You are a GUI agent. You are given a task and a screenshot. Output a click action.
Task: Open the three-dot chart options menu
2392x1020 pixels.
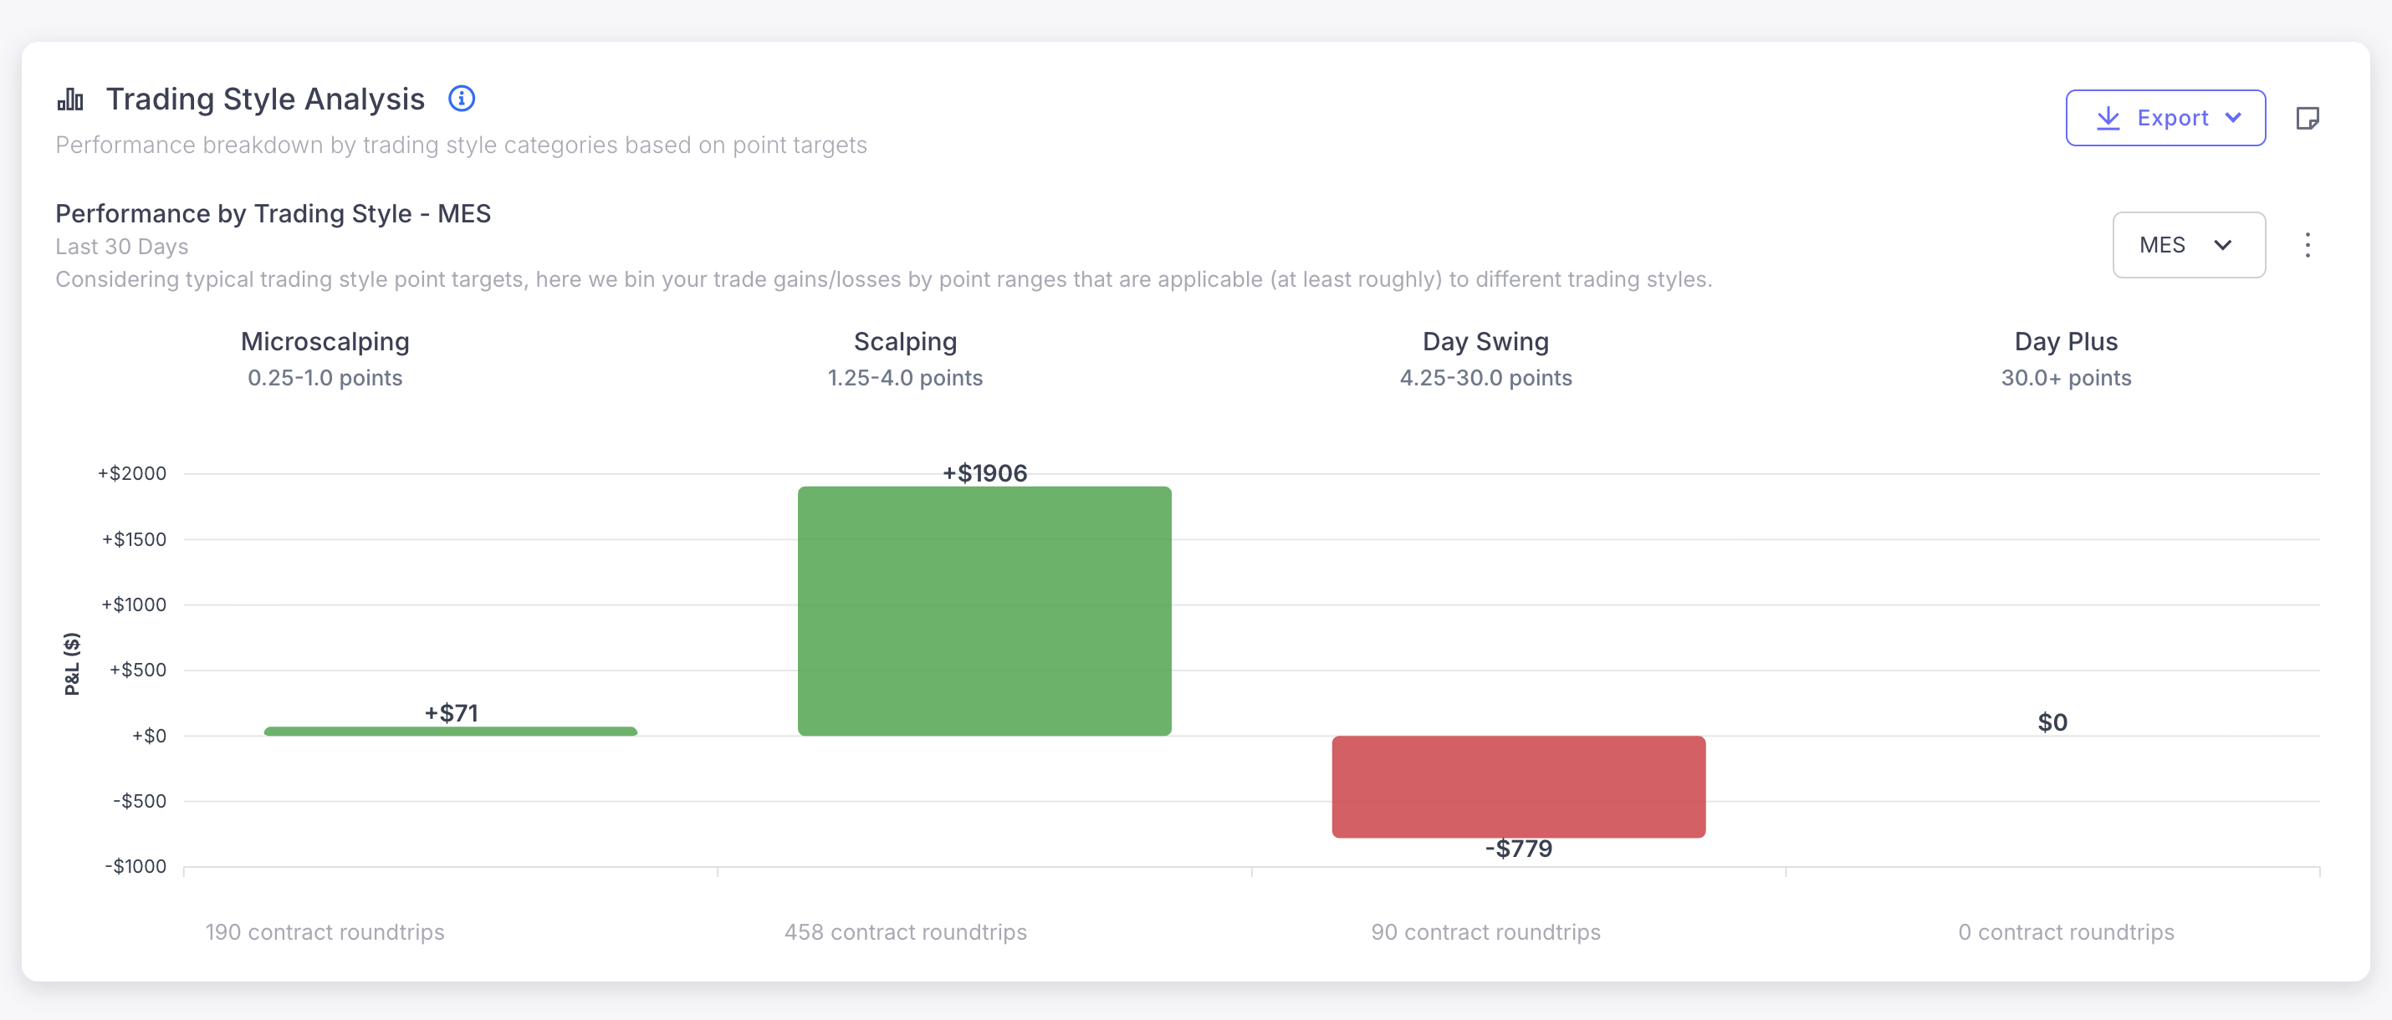coord(2308,245)
